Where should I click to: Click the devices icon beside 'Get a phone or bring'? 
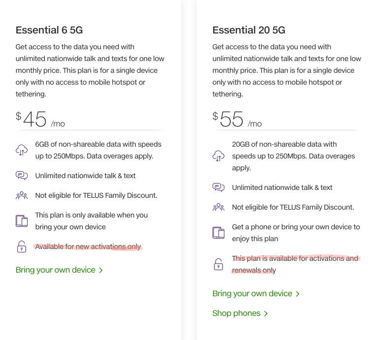coord(218,233)
